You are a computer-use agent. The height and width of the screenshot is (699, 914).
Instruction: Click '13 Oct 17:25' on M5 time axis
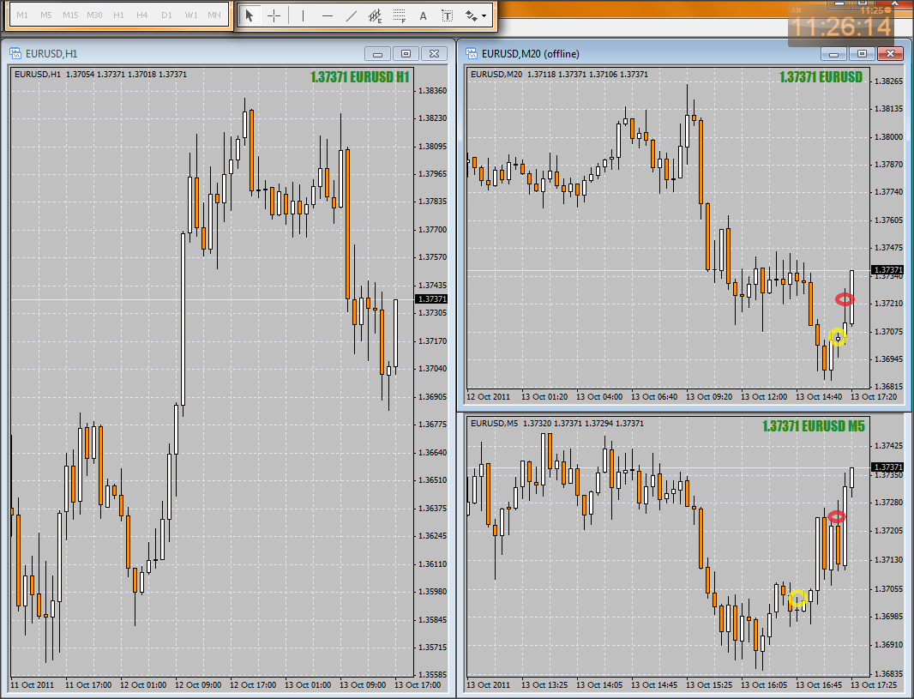(873, 685)
